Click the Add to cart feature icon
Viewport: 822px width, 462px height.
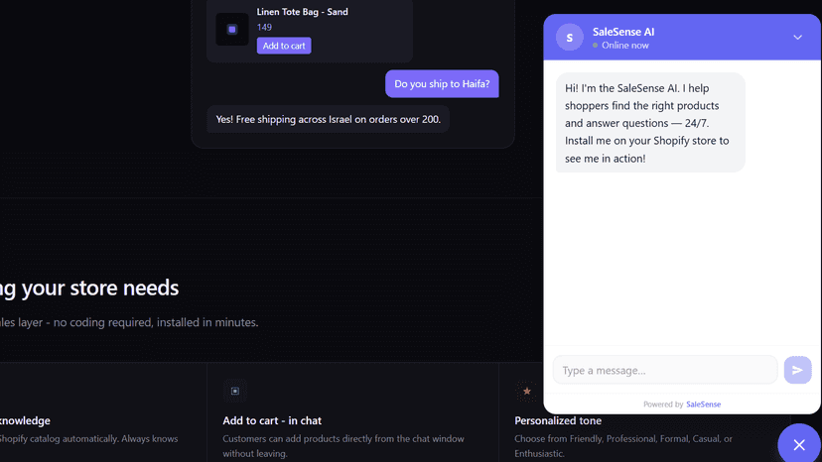235,391
